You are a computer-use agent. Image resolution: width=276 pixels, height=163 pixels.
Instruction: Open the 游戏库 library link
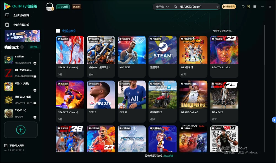click(x=34, y=47)
